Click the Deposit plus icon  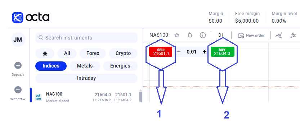[18, 66]
